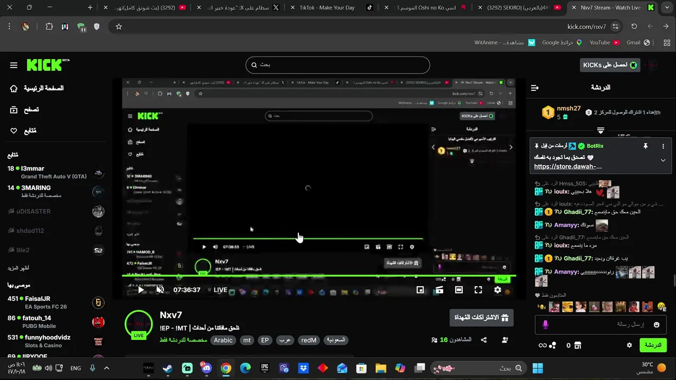This screenshot has height=380, width=676.
Task: Open 3MARING followed channel
Action: pyautogui.click(x=55, y=192)
